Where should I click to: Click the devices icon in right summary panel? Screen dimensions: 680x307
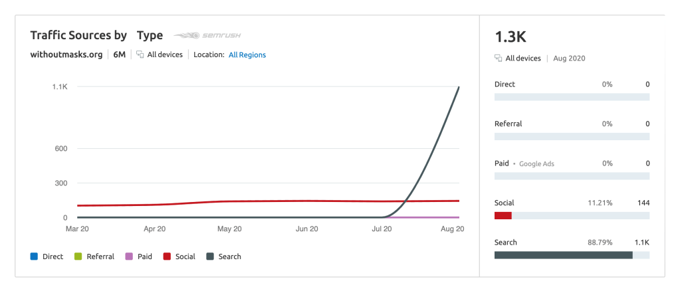coord(499,58)
